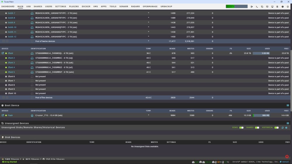The height and width of the screenshot is (164, 292).
Task: Click the header CPU usage progress bar
Action: coord(237,6)
